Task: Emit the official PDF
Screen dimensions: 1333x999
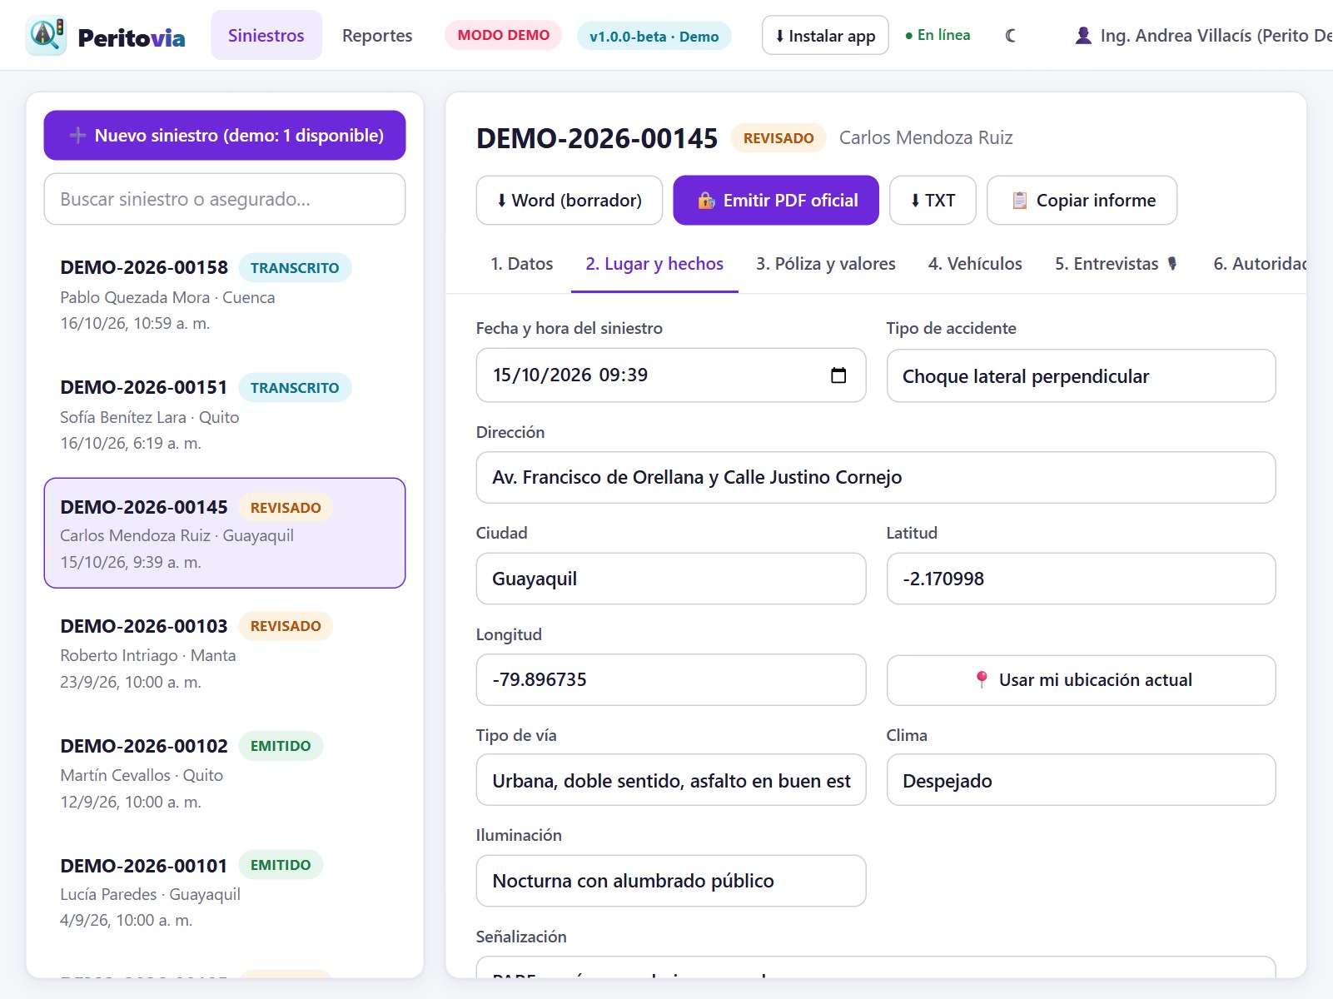Action: [776, 200]
